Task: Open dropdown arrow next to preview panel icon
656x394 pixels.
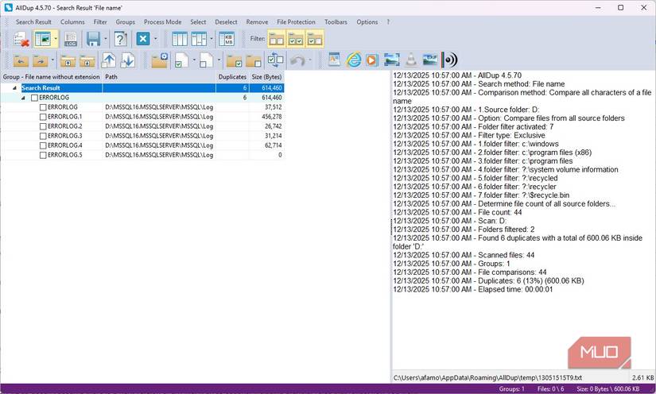Action: (56, 39)
